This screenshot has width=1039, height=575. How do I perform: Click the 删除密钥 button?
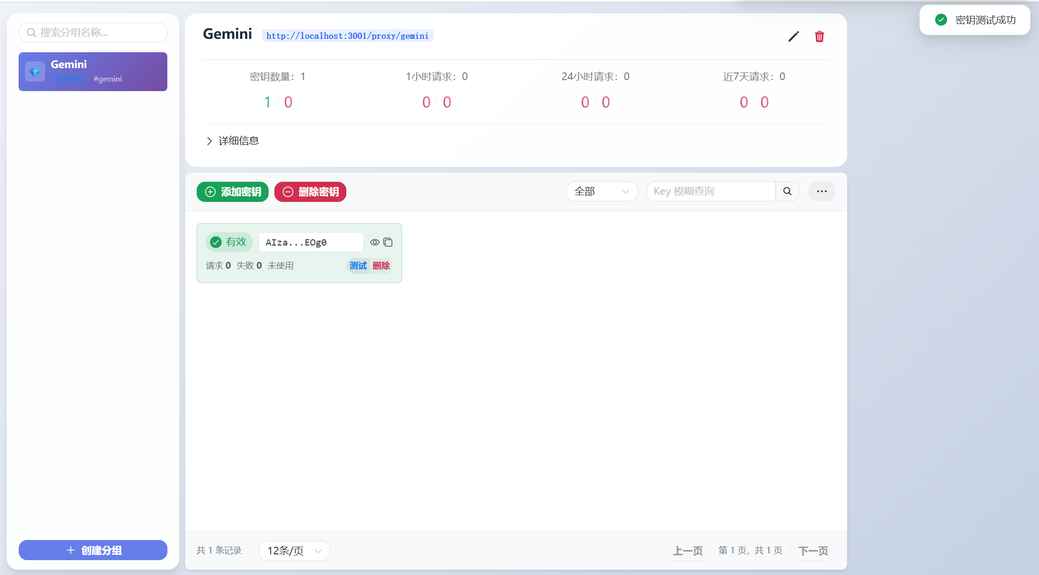[310, 191]
